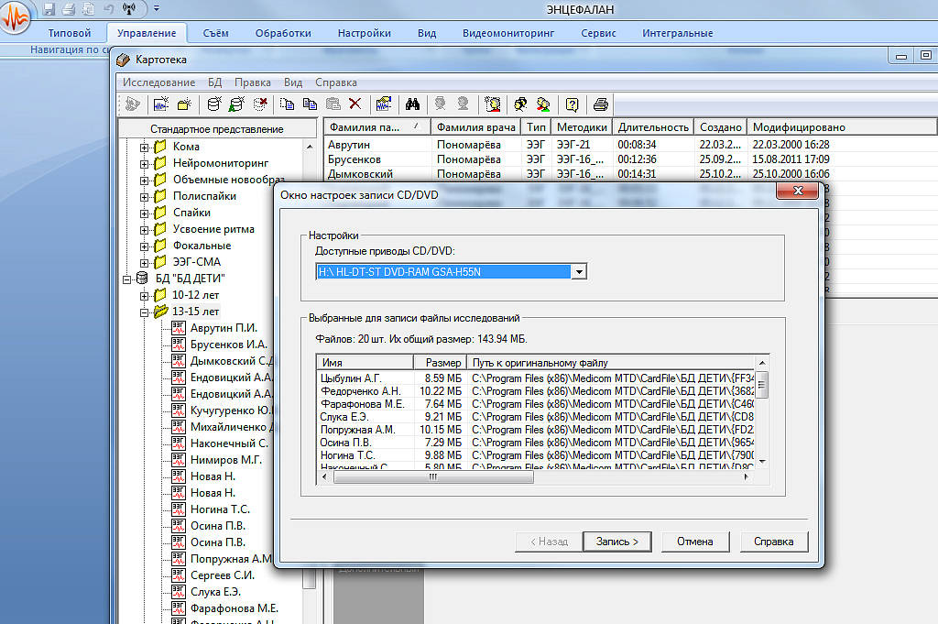The height and width of the screenshot is (624, 938).
Task: Collapse the 13-15 лет folder node
Action: pyautogui.click(x=144, y=312)
